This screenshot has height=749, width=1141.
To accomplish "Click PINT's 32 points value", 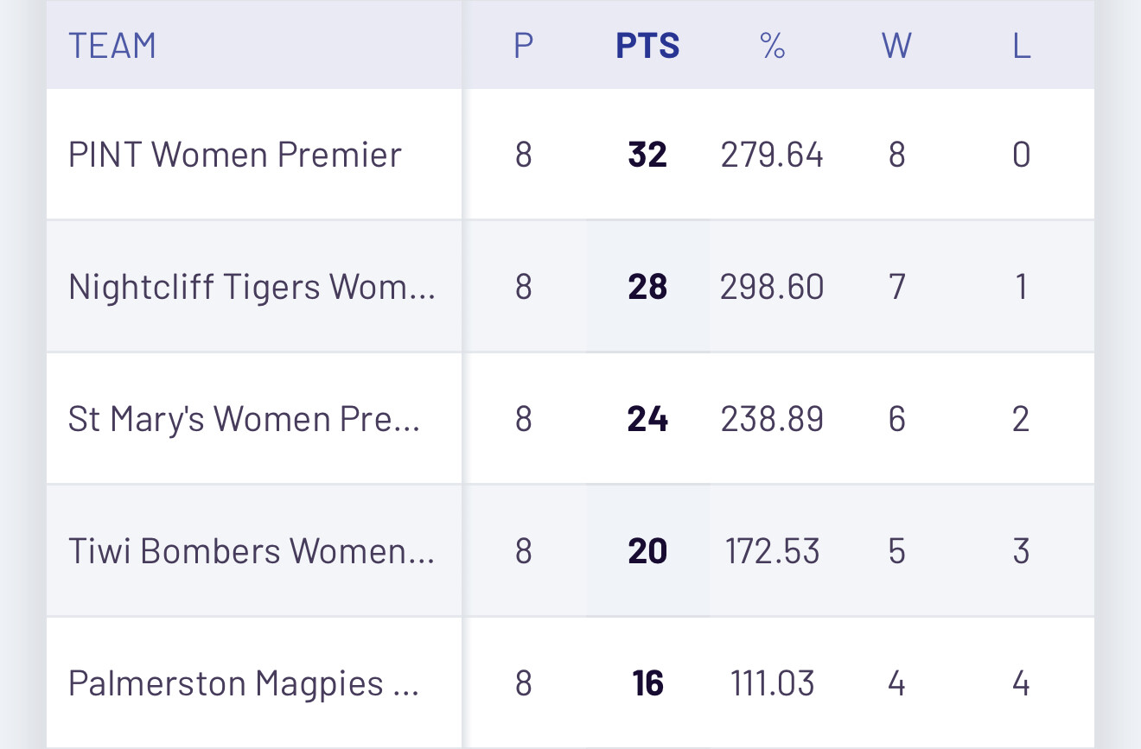I will click(647, 156).
